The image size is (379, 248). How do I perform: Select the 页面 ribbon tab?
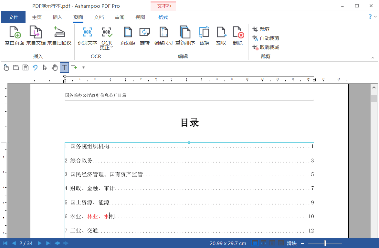tap(78, 17)
